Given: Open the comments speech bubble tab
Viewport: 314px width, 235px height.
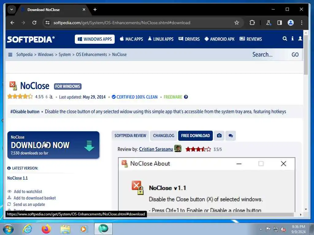Looking at the screenshot, I should click(x=231, y=136).
